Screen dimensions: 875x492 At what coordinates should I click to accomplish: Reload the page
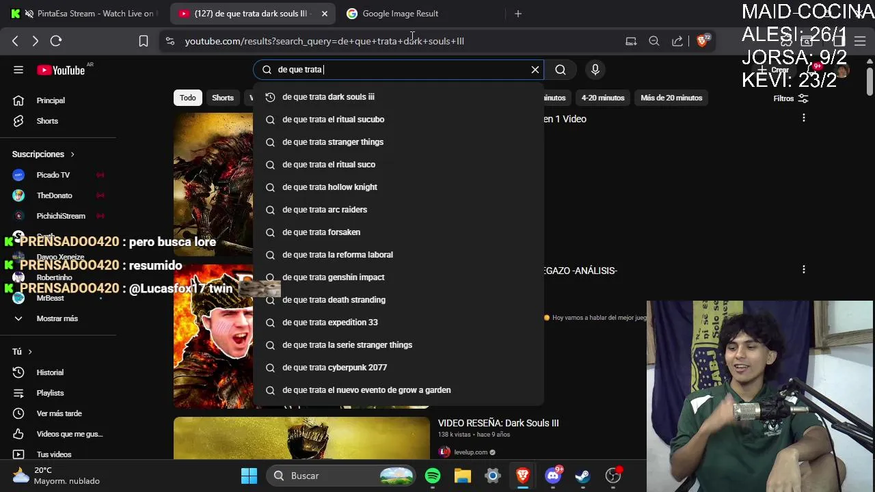tap(56, 41)
